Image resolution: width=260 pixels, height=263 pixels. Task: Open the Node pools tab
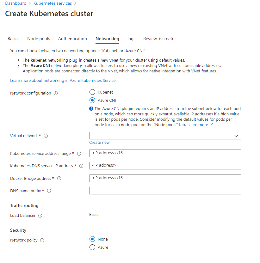click(38, 39)
